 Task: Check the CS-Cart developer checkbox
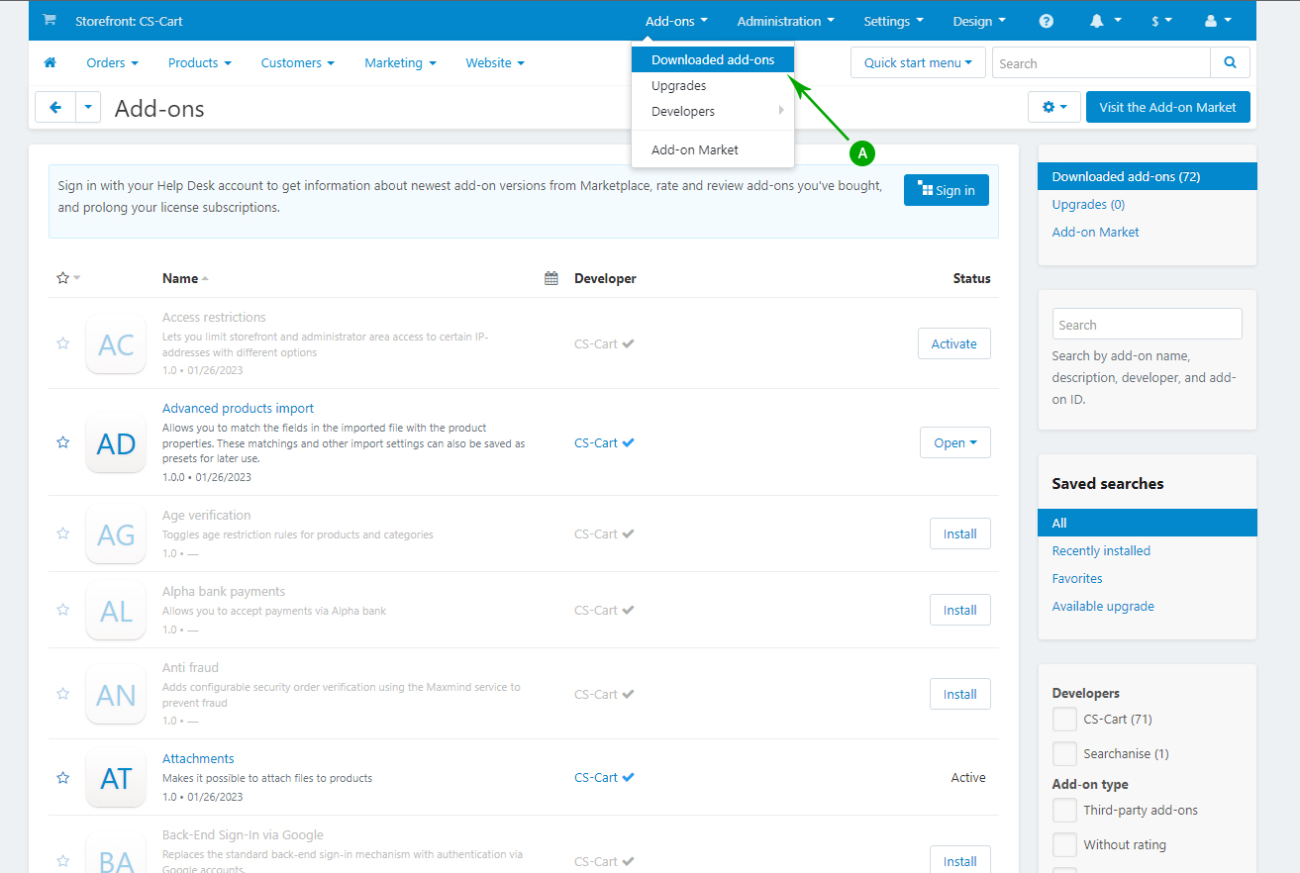coord(1064,720)
